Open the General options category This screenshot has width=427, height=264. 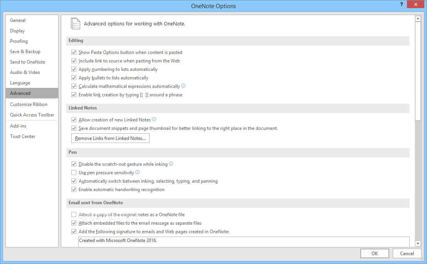pos(32,20)
